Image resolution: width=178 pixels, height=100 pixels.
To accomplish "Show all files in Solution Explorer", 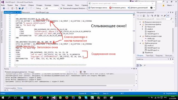I will pos(158,16).
